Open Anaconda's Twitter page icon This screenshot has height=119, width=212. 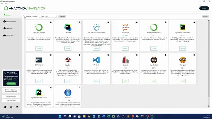[5, 107]
